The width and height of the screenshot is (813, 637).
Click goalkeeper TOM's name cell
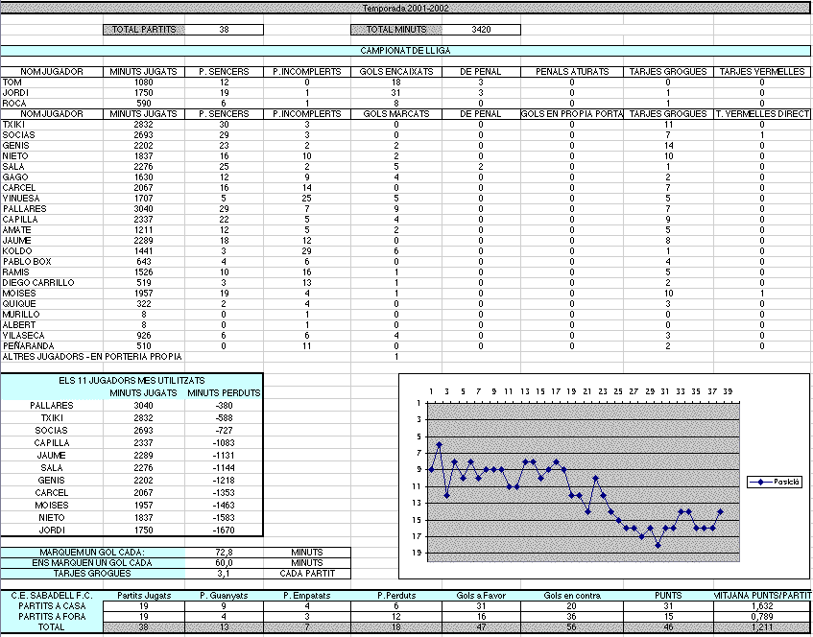pyautogui.click(x=12, y=83)
